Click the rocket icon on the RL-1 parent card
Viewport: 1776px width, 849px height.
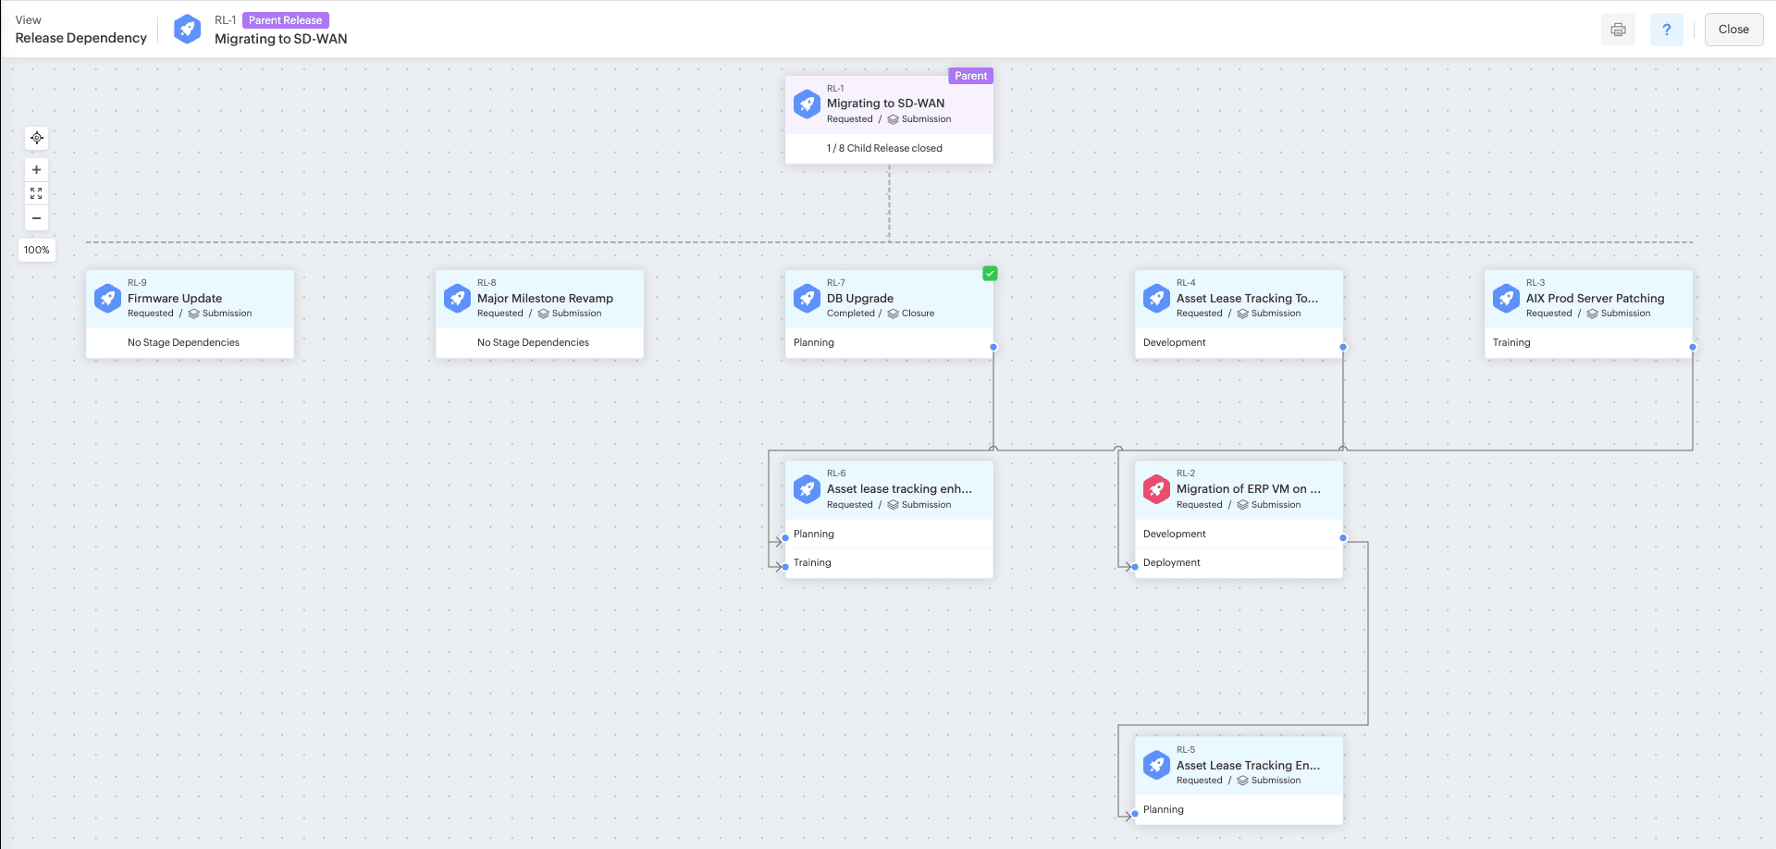[x=806, y=104]
